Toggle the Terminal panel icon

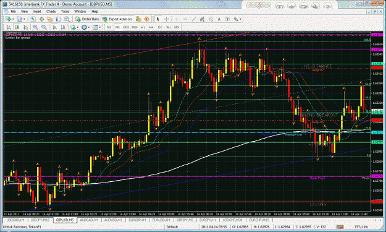(58, 19)
